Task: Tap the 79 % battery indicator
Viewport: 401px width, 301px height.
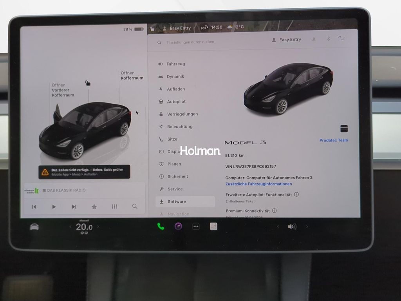Action: point(133,29)
